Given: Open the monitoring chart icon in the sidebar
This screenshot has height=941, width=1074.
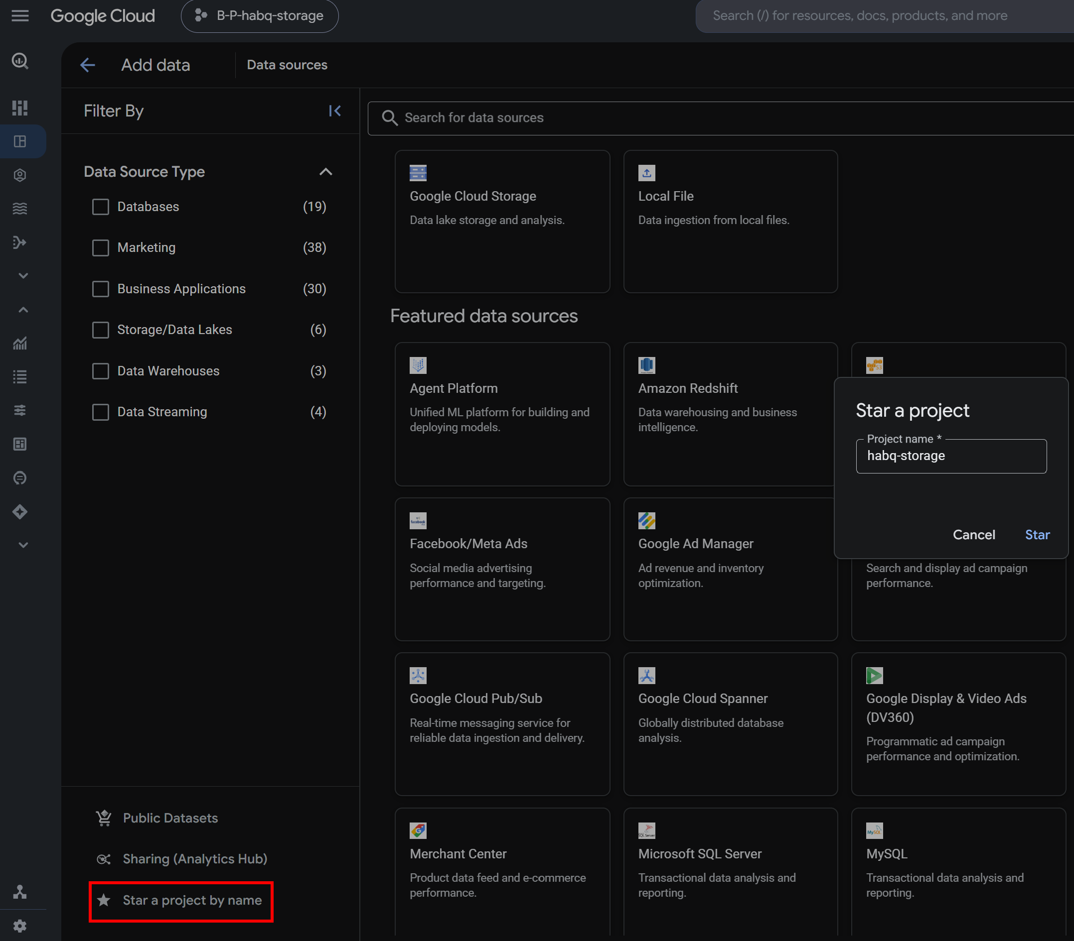Looking at the screenshot, I should pyautogui.click(x=20, y=343).
